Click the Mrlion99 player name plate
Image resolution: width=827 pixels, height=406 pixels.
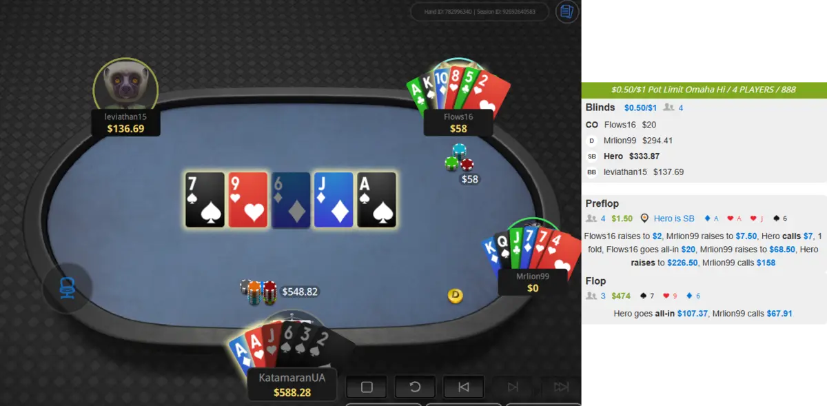click(x=533, y=282)
